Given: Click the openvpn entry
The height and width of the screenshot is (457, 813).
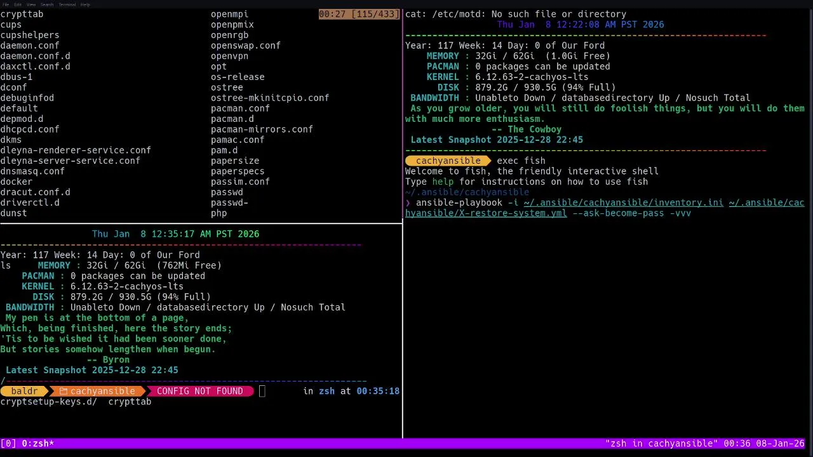Looking at the screenshot, I should coord(230,56).
